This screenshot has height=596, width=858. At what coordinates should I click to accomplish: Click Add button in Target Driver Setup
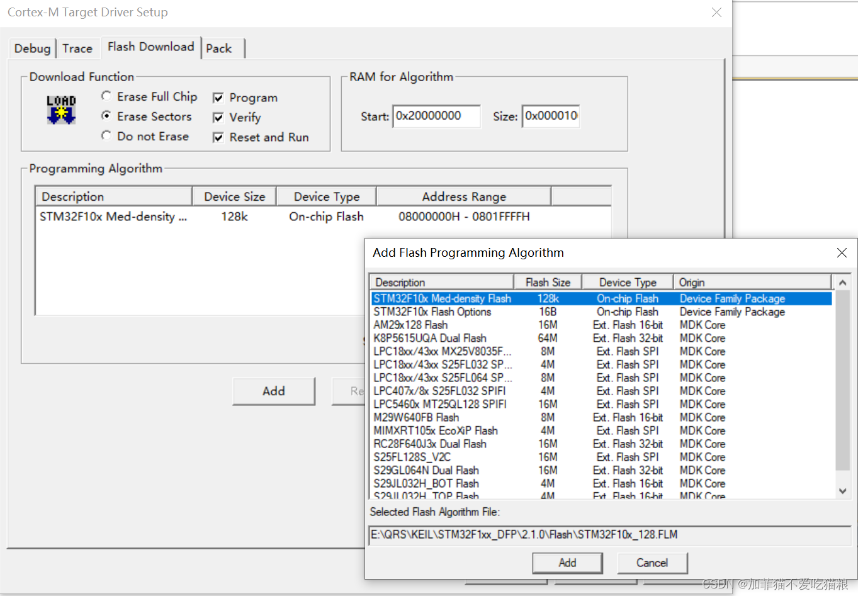pyautogui.click(x=274, y=391)
